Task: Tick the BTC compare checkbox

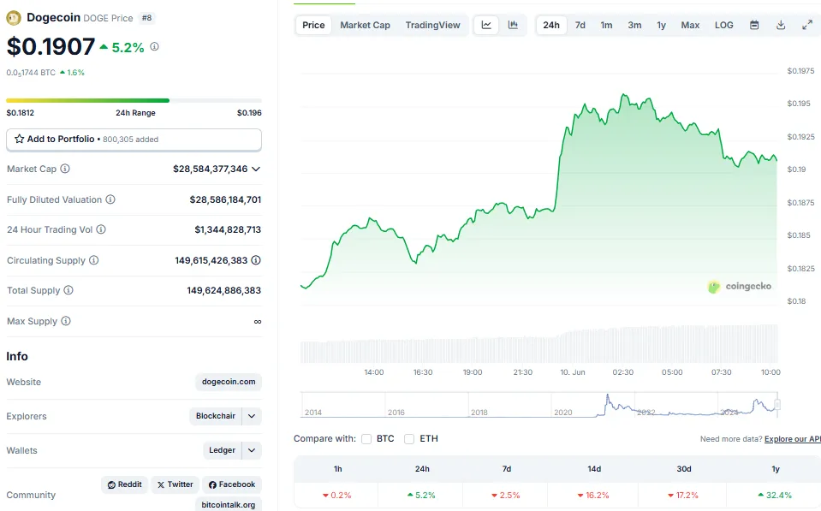Action: point(366,439)
